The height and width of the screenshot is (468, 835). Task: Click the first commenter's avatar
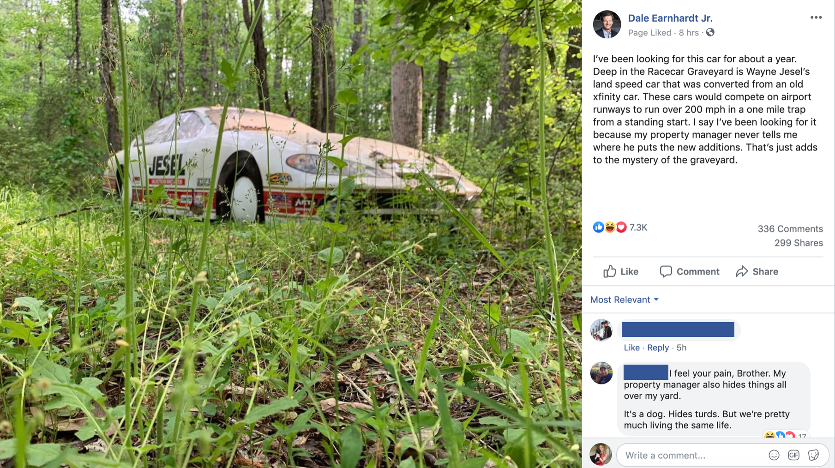(x=601, y=330)
